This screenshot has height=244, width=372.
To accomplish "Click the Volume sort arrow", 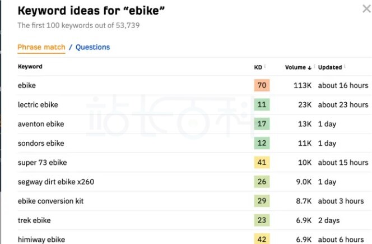I will [x=310, y=67].
